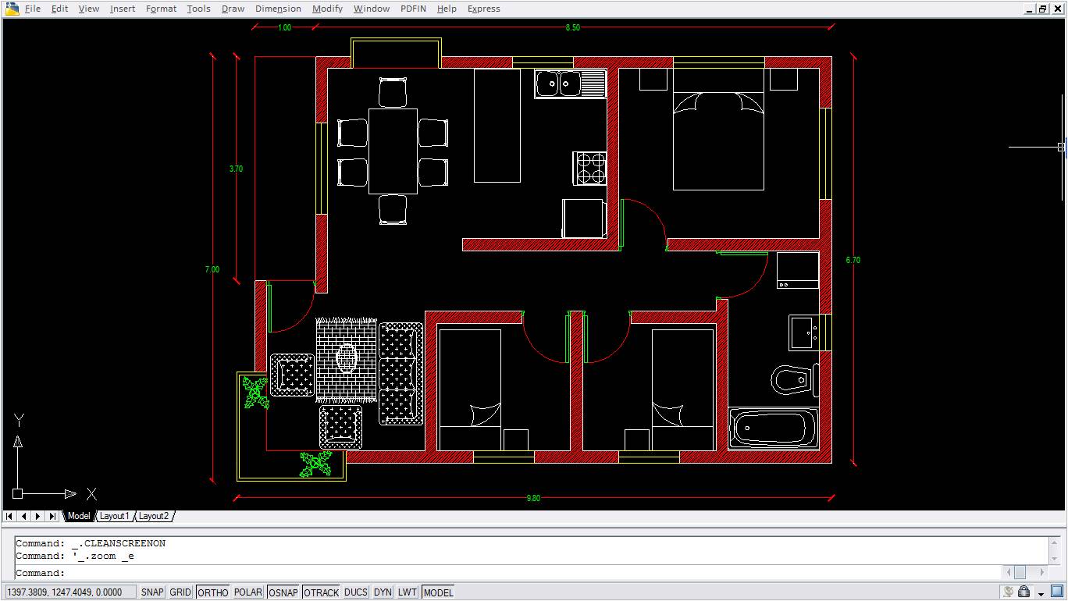
Task: Click the Clean Screen square icon
Action: (1057, 592)
